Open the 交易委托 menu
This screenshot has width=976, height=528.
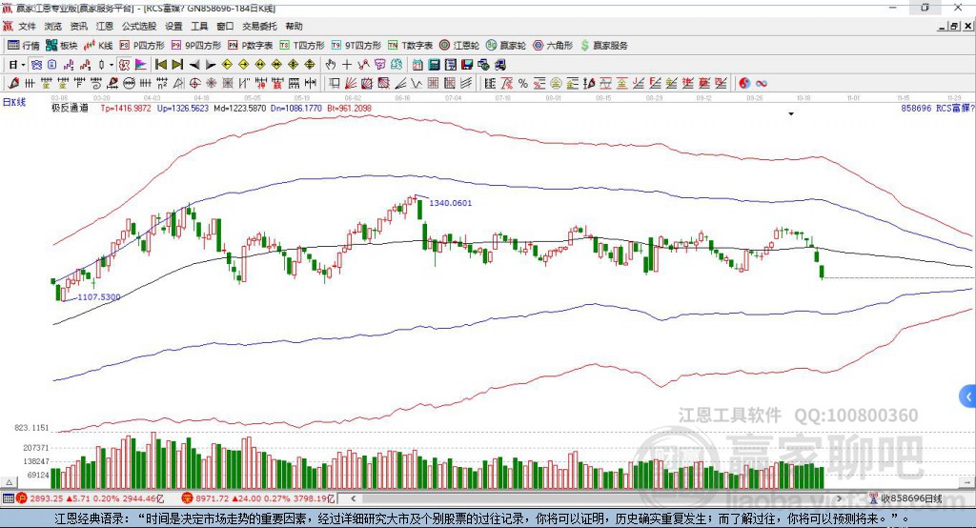coord(259,26)
